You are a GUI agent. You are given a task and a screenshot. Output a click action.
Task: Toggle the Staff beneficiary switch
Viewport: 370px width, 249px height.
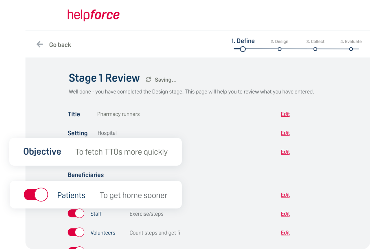tap(76, 213)
